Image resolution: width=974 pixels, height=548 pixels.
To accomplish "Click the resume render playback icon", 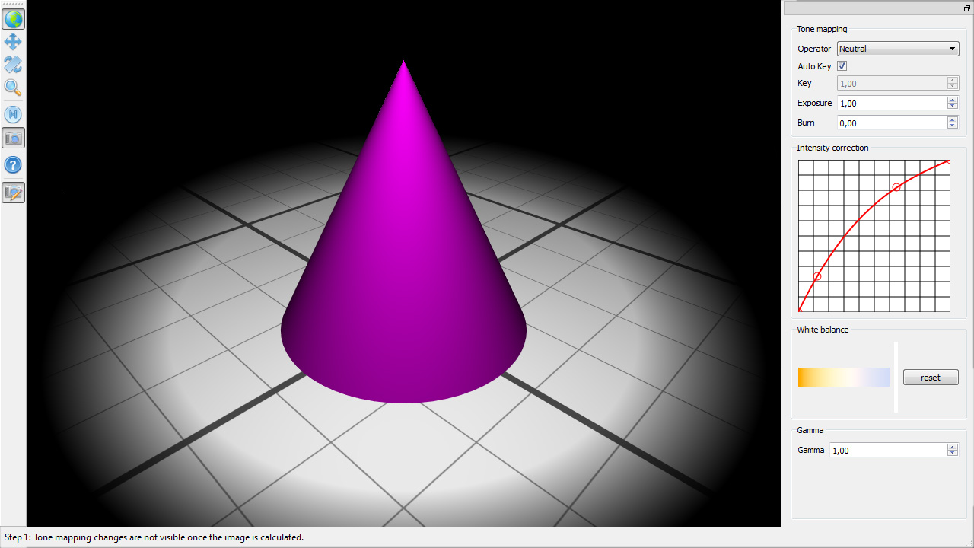I will tap(14, 114).
